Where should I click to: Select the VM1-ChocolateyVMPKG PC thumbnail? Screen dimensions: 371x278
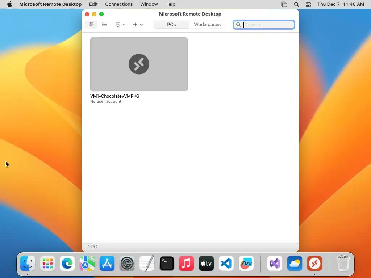click(139, 64)
